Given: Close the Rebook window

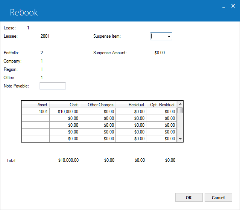Looking at the screenshot, I should pos(233,6).
